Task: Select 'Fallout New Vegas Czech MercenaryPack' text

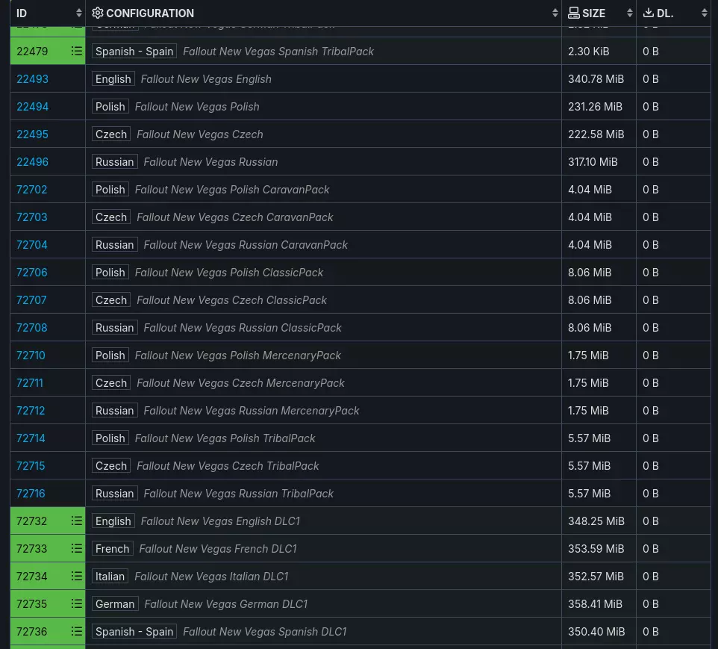Action: (241, 382)
